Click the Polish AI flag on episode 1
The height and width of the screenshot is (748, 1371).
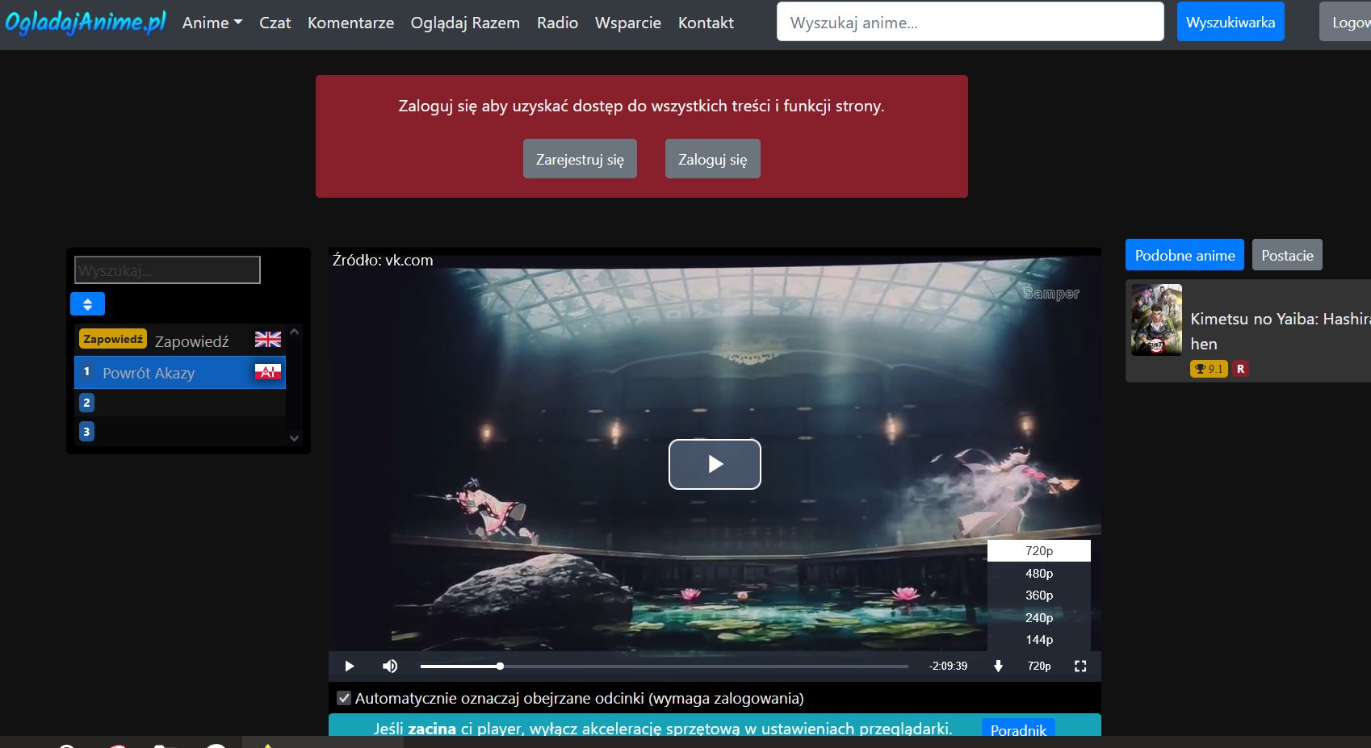268,372
